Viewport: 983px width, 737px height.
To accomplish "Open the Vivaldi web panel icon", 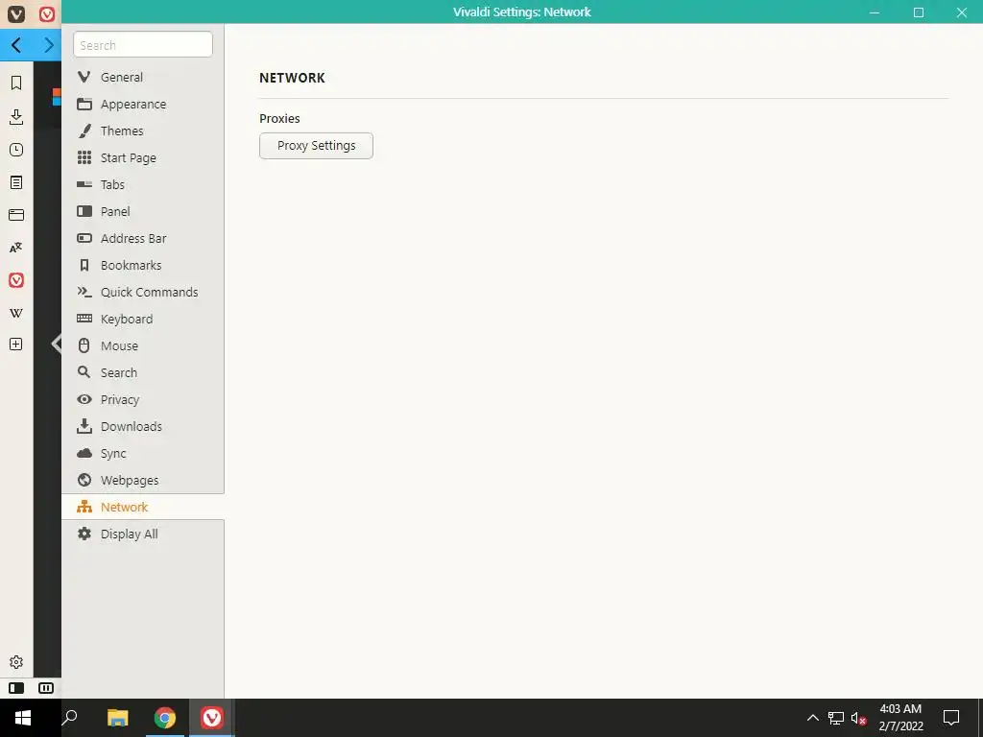I will coord(16,280).
